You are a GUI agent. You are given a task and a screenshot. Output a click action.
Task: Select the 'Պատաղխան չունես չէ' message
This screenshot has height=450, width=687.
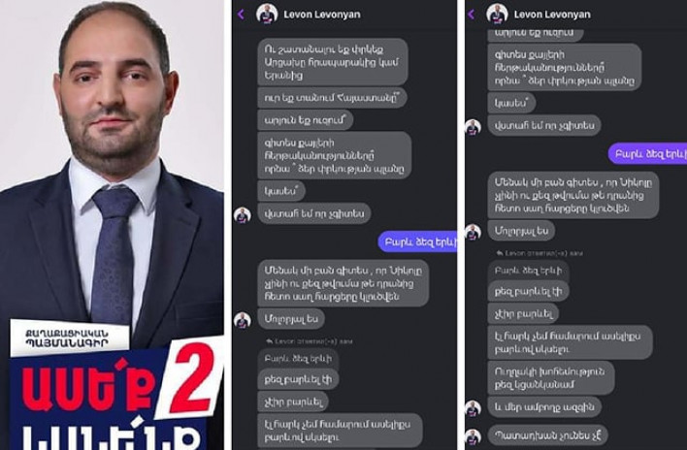click(547, 435)
